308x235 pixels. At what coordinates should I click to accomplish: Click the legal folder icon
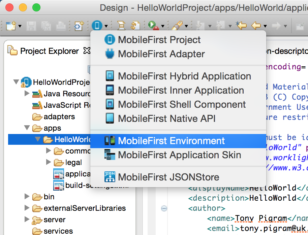(x=59, y=163)
